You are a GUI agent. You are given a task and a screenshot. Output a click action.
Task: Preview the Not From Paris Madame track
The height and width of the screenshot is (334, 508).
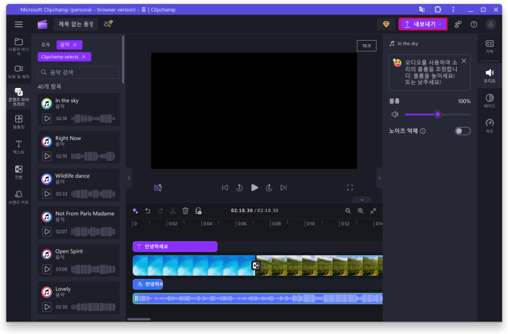point(47,232)
